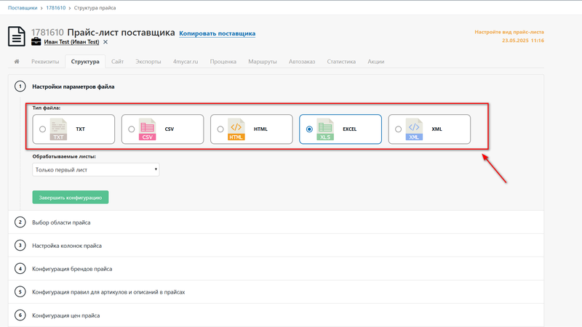The image size is (582, 327).
Task: Switch to the Экспорты tab
Action: pos(148,62)
